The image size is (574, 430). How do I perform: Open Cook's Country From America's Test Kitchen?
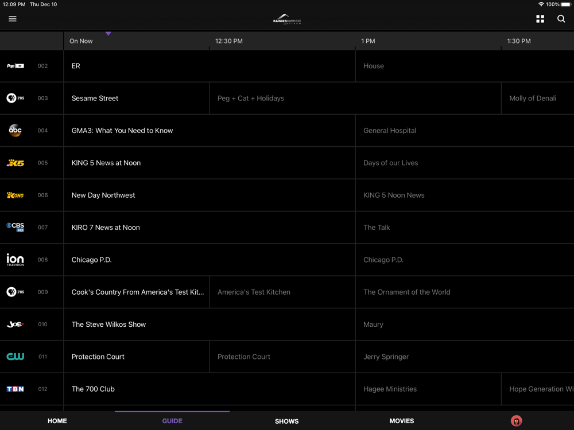tap(137, 292)
